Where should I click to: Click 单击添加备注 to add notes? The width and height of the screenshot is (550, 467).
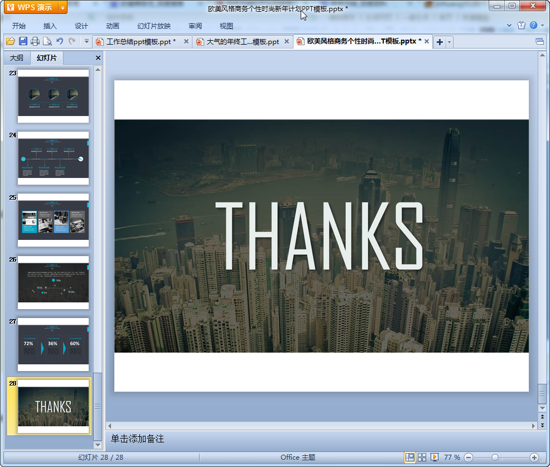tap(137, 439)
